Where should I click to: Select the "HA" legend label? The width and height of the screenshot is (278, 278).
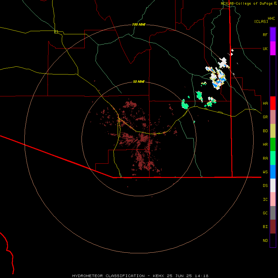pyautogui.click(x=265, y=103)
